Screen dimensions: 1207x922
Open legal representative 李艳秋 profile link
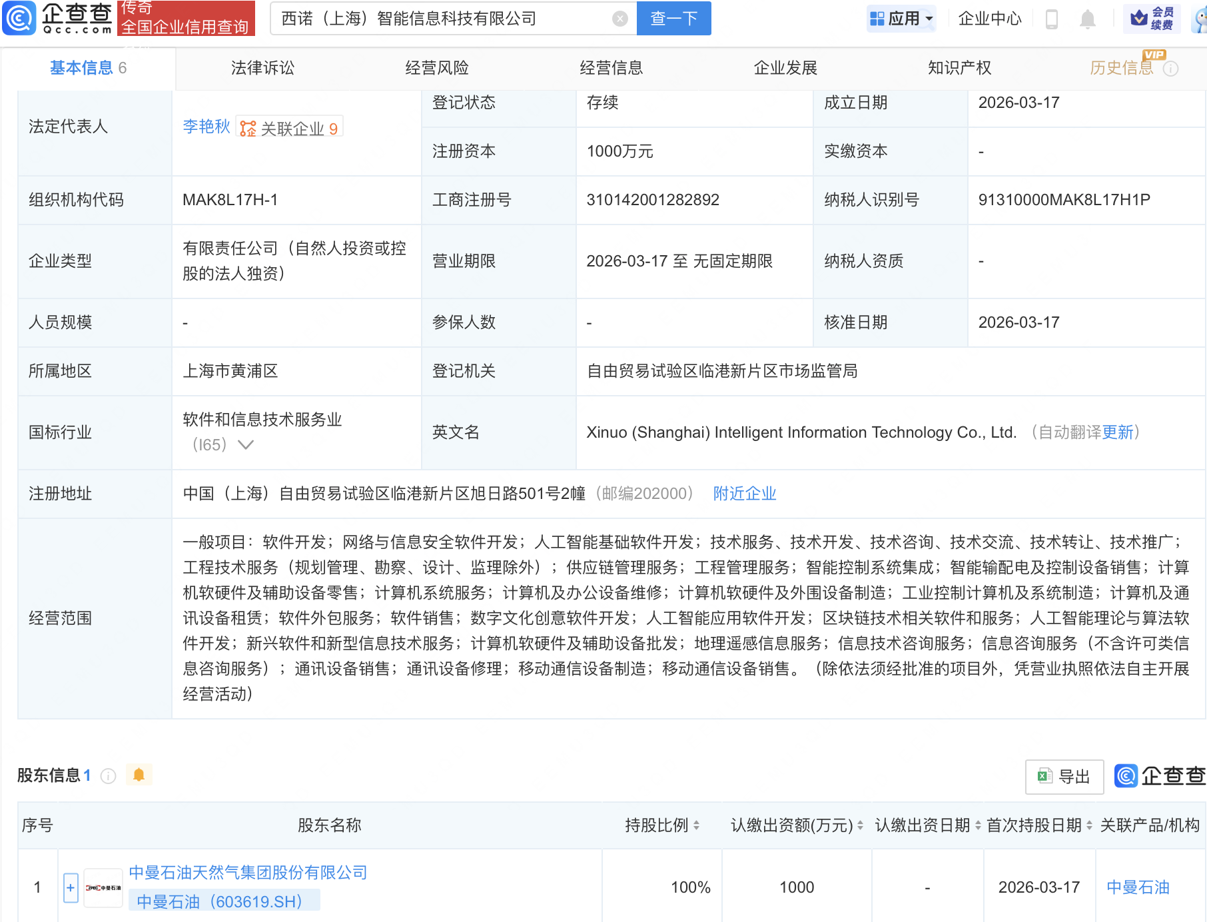205,127
